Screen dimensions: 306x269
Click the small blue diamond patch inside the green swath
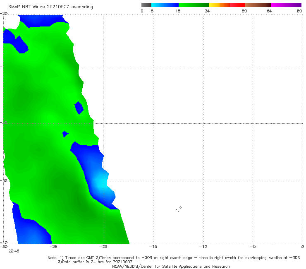pos(79,108)
